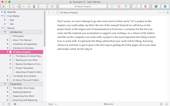Go forward in editor history

coord(54,12)
